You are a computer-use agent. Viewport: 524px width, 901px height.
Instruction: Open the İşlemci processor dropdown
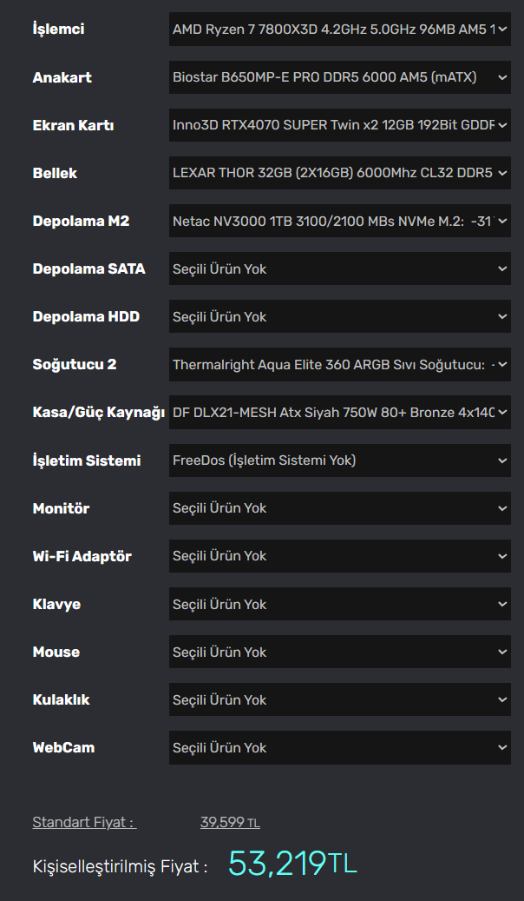[339, 30]
